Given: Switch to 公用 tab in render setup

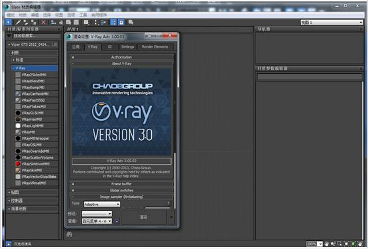Looking at the screenshot, I should point(76,46).
